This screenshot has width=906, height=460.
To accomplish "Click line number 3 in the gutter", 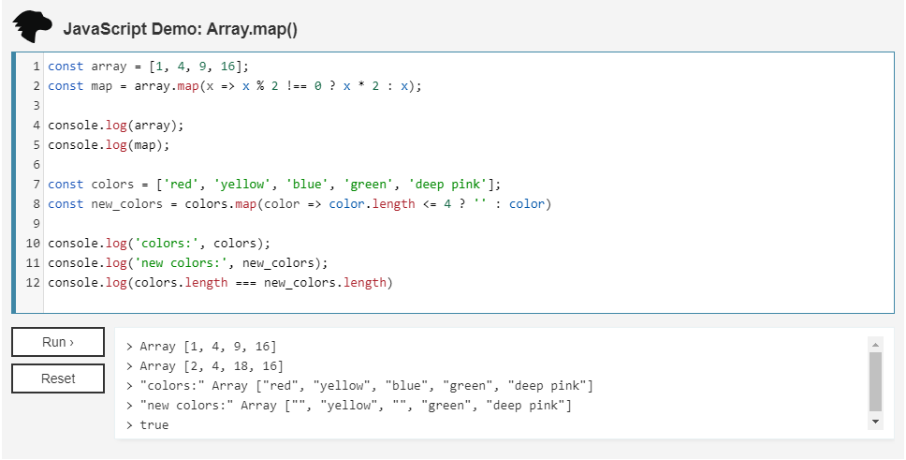I will click(x=37, y=106).
